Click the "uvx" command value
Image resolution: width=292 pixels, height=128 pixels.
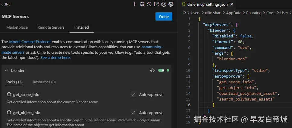coord(243,48)
